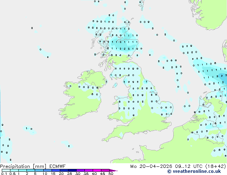Click the legend scale label '20'
The height and width of the screenshot is (175, 227).
(x=61, y=174)
